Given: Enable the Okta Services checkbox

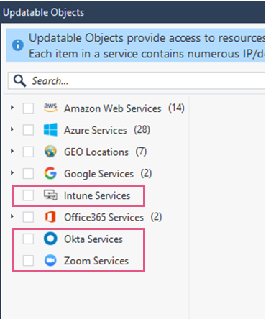Looking at the screenshot, I should [x=28, y=239].
